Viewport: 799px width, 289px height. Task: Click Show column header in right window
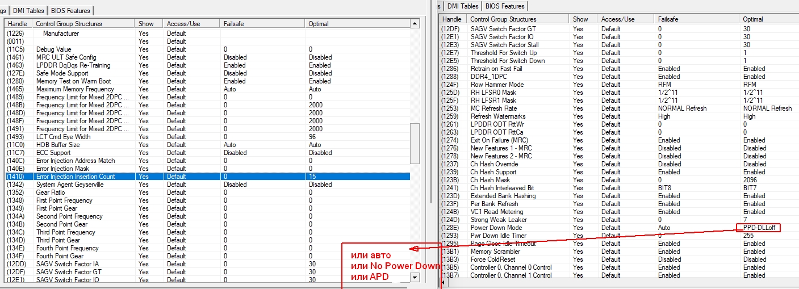tap(583, 19)
